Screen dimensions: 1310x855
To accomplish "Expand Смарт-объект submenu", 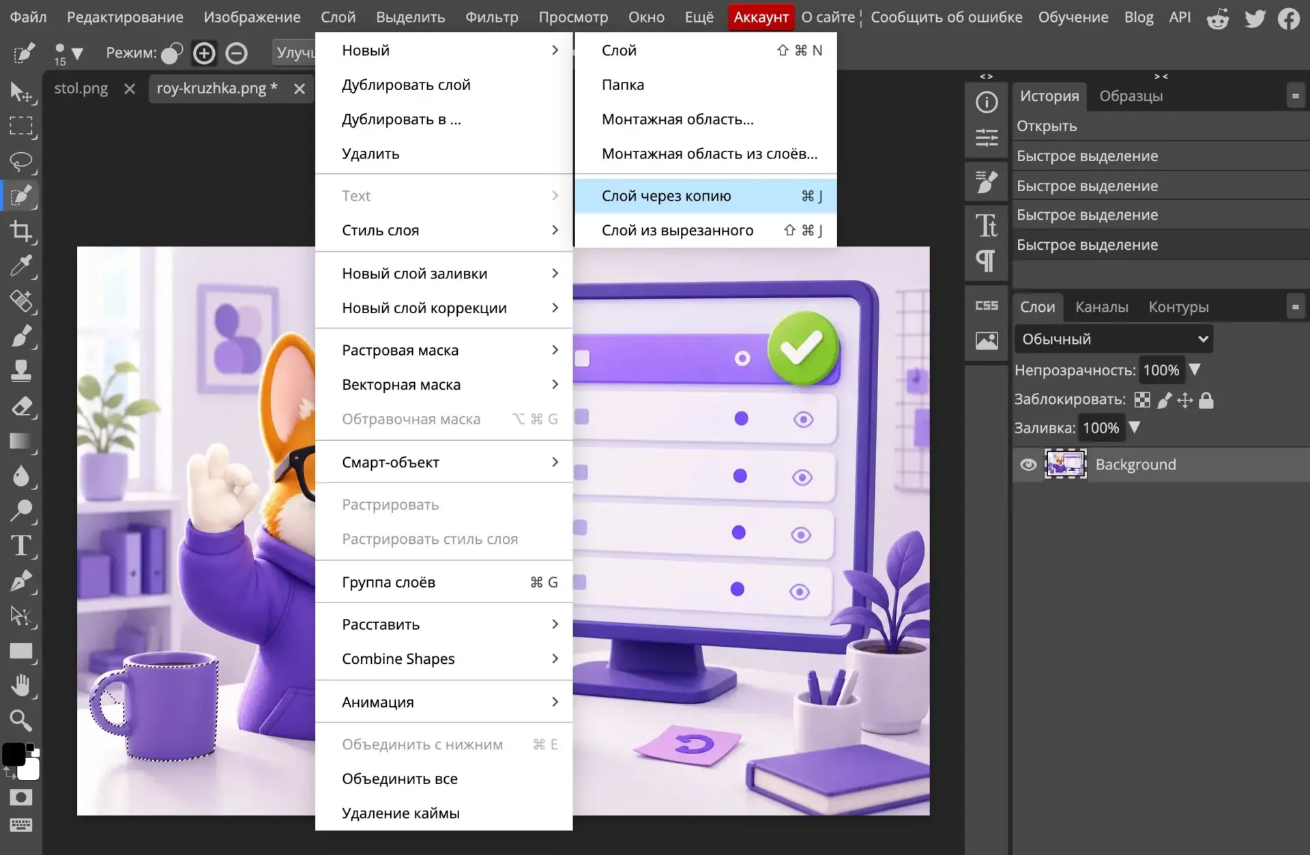I will [444, 463].
